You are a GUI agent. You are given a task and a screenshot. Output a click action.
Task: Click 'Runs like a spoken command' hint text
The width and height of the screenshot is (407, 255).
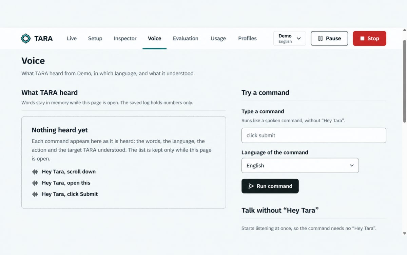pyautogui.click(x=293, y=121)
